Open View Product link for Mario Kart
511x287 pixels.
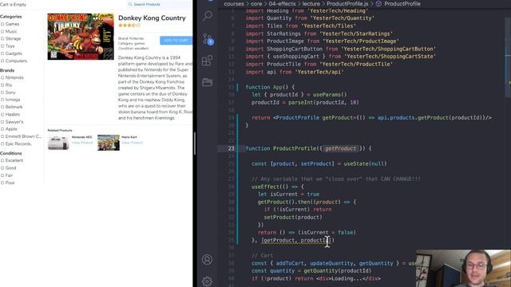133,143
